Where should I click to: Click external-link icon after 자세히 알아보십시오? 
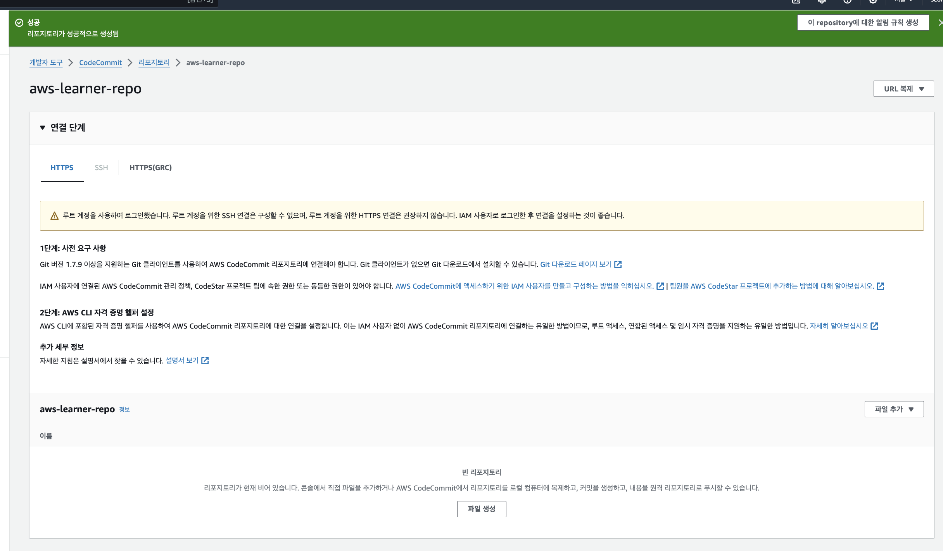(874, 326)
